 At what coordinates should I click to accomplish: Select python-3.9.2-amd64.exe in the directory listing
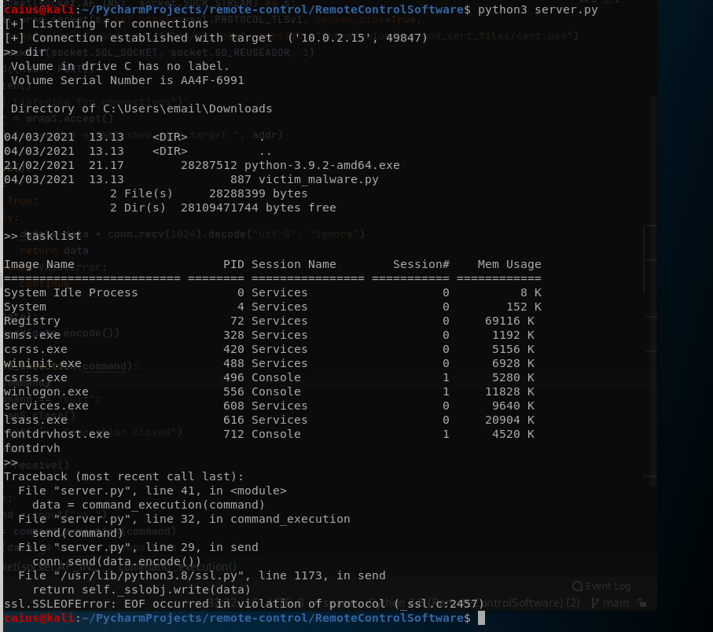pos(322,165)
